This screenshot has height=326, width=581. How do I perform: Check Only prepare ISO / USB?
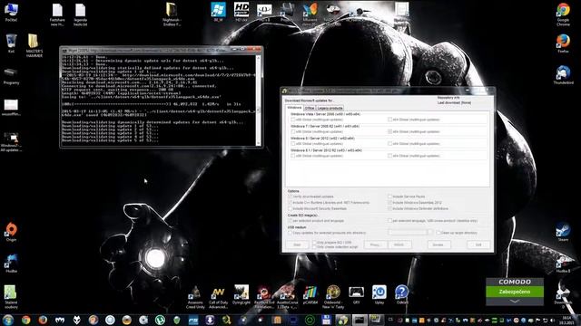(x=314, y=243)
